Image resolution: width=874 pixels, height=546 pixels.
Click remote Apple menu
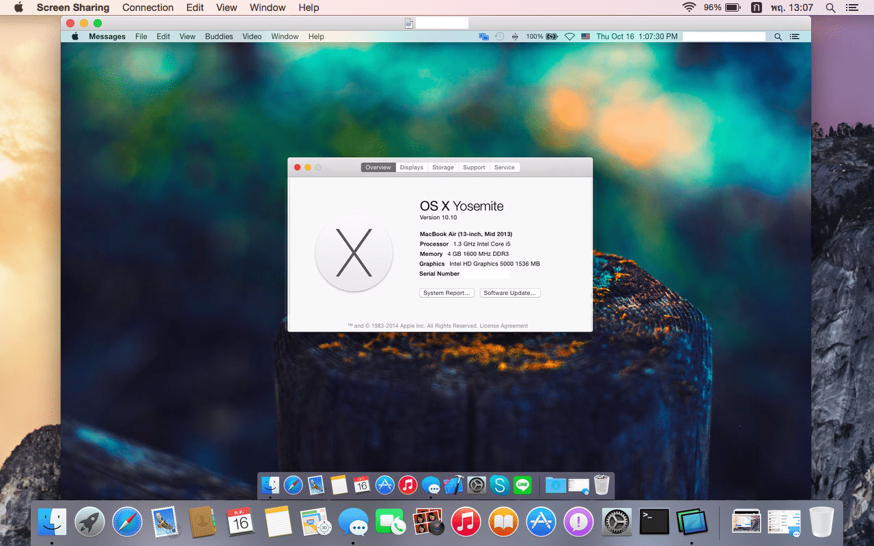pyautogui.click(x=75, y=37)
